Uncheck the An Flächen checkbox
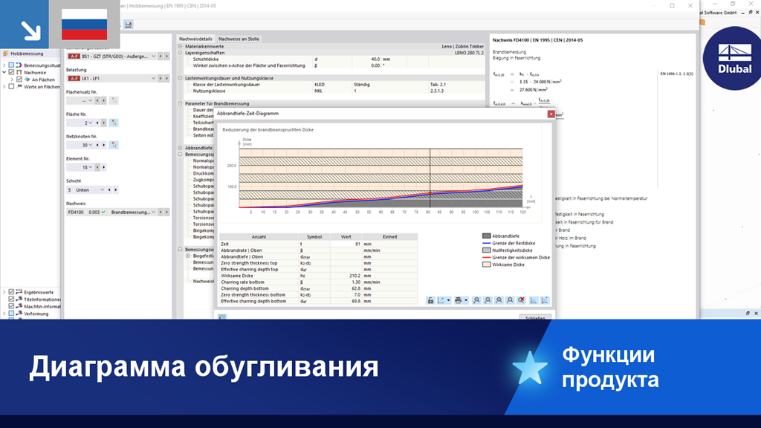Image resolution: width=761 pixels, height=428 pixels. point(19,80)
